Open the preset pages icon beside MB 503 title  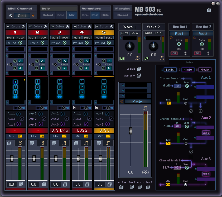click(x=209, y=10)
